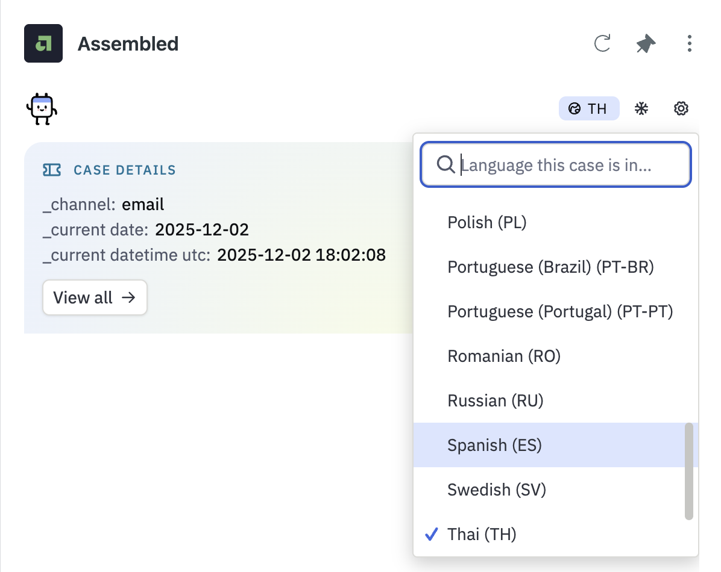Click the snowflake icon
Image resolution: width=721 pixels, height=572 pixels.
[x=641, y=108]
